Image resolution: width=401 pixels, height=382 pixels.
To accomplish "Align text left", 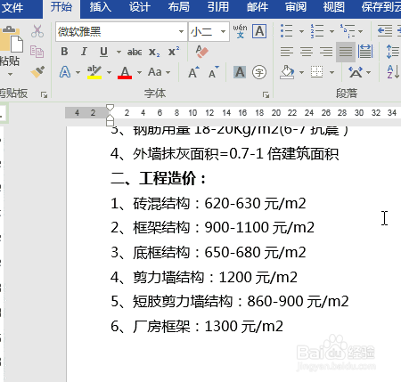I will point(287,52).
